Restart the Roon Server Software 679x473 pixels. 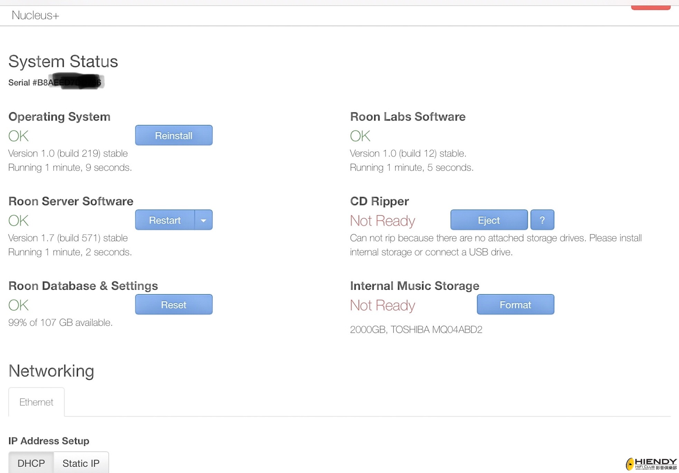tap(165, 220)
